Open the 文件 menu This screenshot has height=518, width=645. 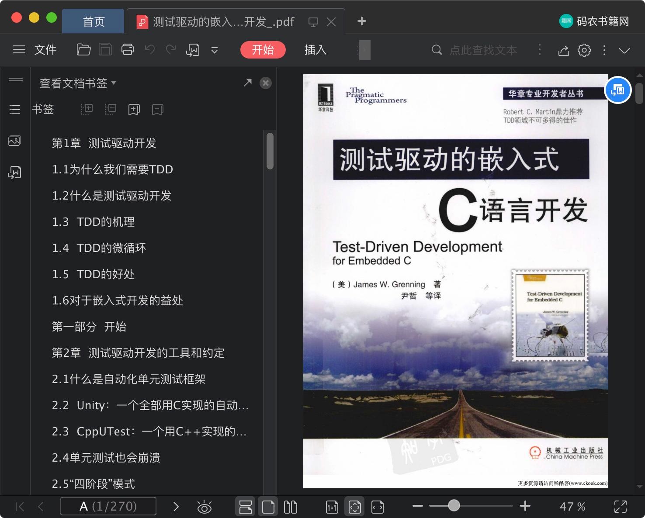[x=45, y=50]
